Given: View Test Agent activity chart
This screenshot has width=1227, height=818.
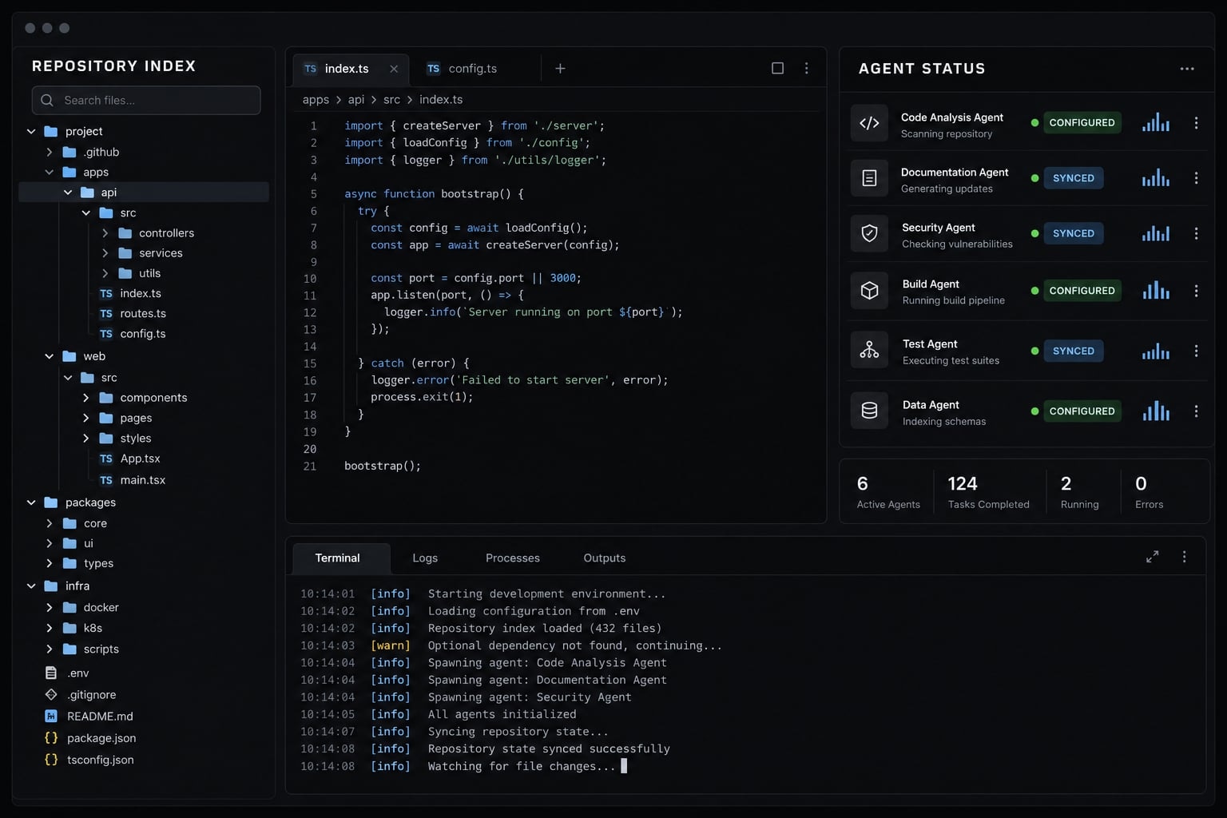Looking at the screenshot, I should [1156, 351].
